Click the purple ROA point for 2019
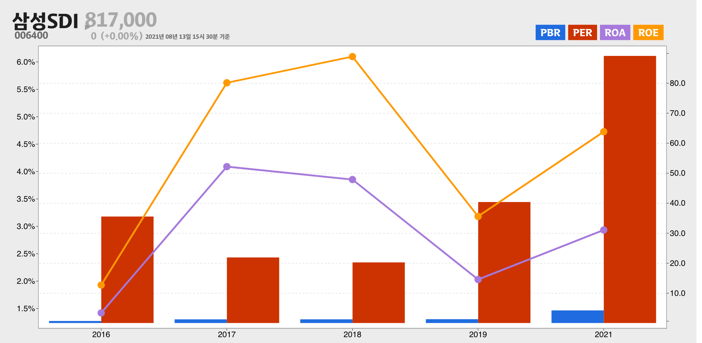702x343 pixels. (478, 279)
